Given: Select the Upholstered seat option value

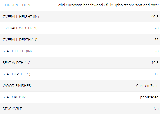Looking at the screenshot, I should (148, 97).
